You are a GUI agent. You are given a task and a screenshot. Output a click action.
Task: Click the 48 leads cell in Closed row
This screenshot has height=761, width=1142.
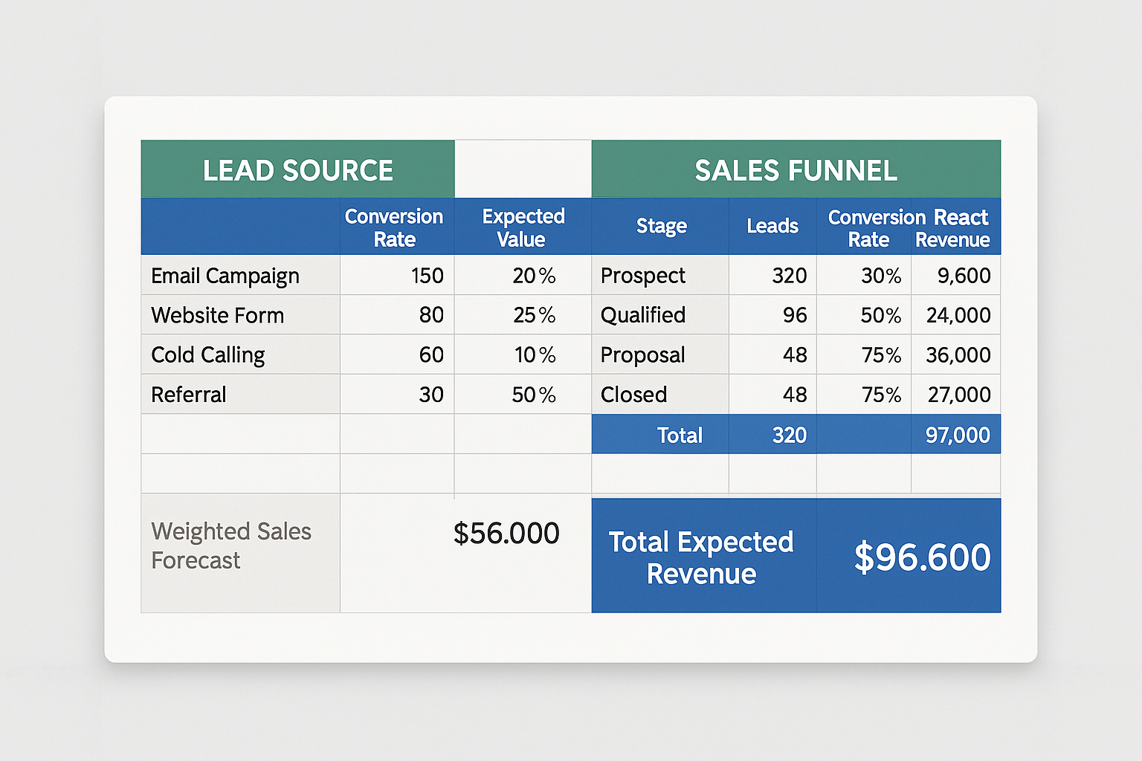pos(772,395)
